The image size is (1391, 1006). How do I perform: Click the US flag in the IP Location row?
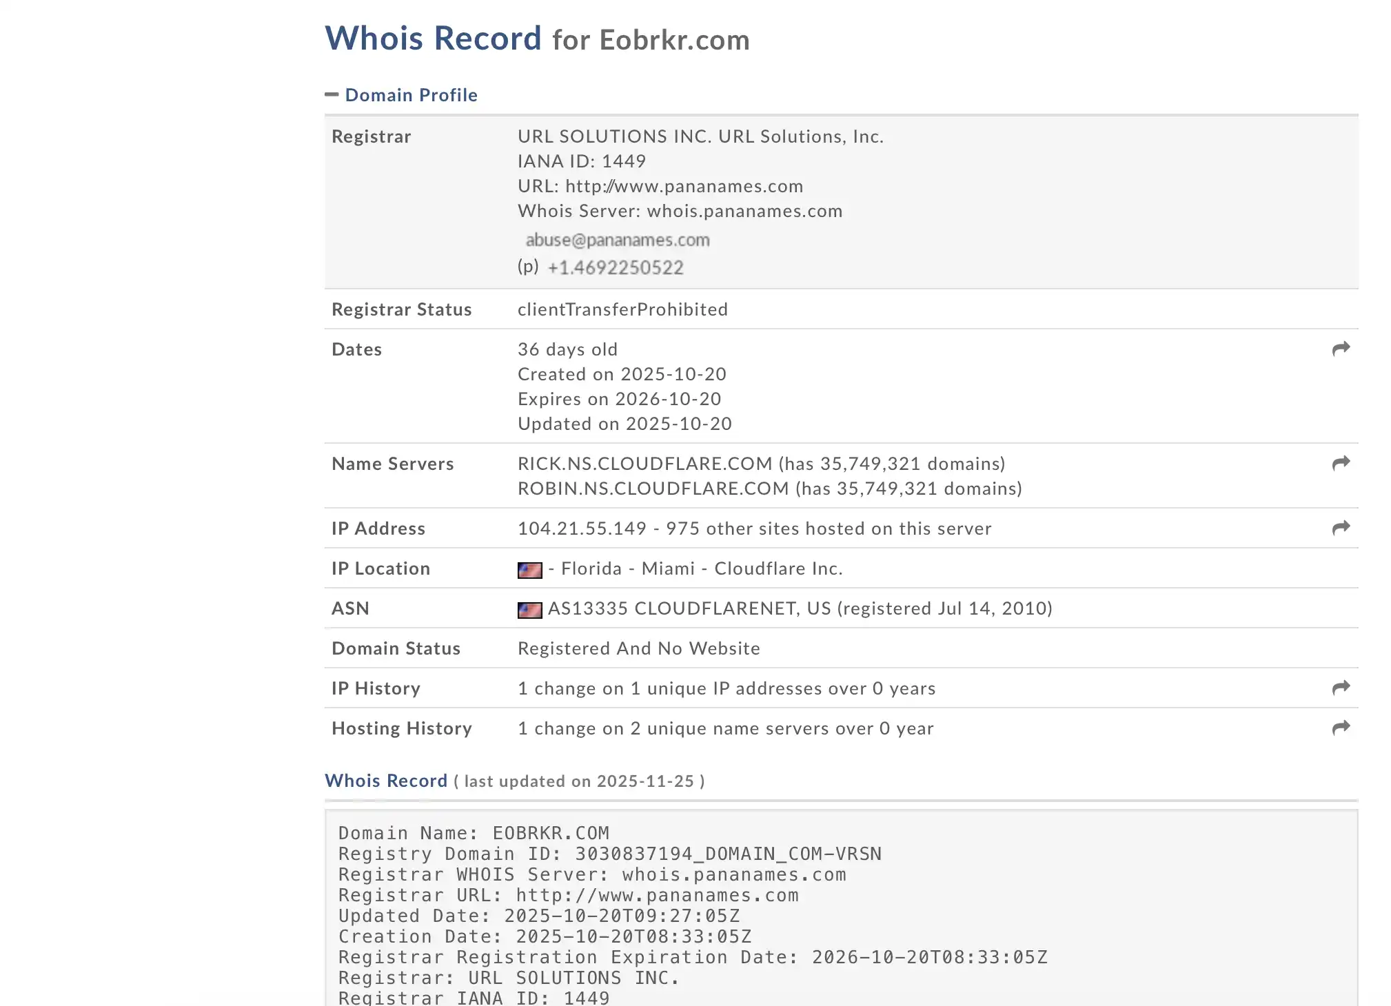pyautogui.click(x=529, y=570)
